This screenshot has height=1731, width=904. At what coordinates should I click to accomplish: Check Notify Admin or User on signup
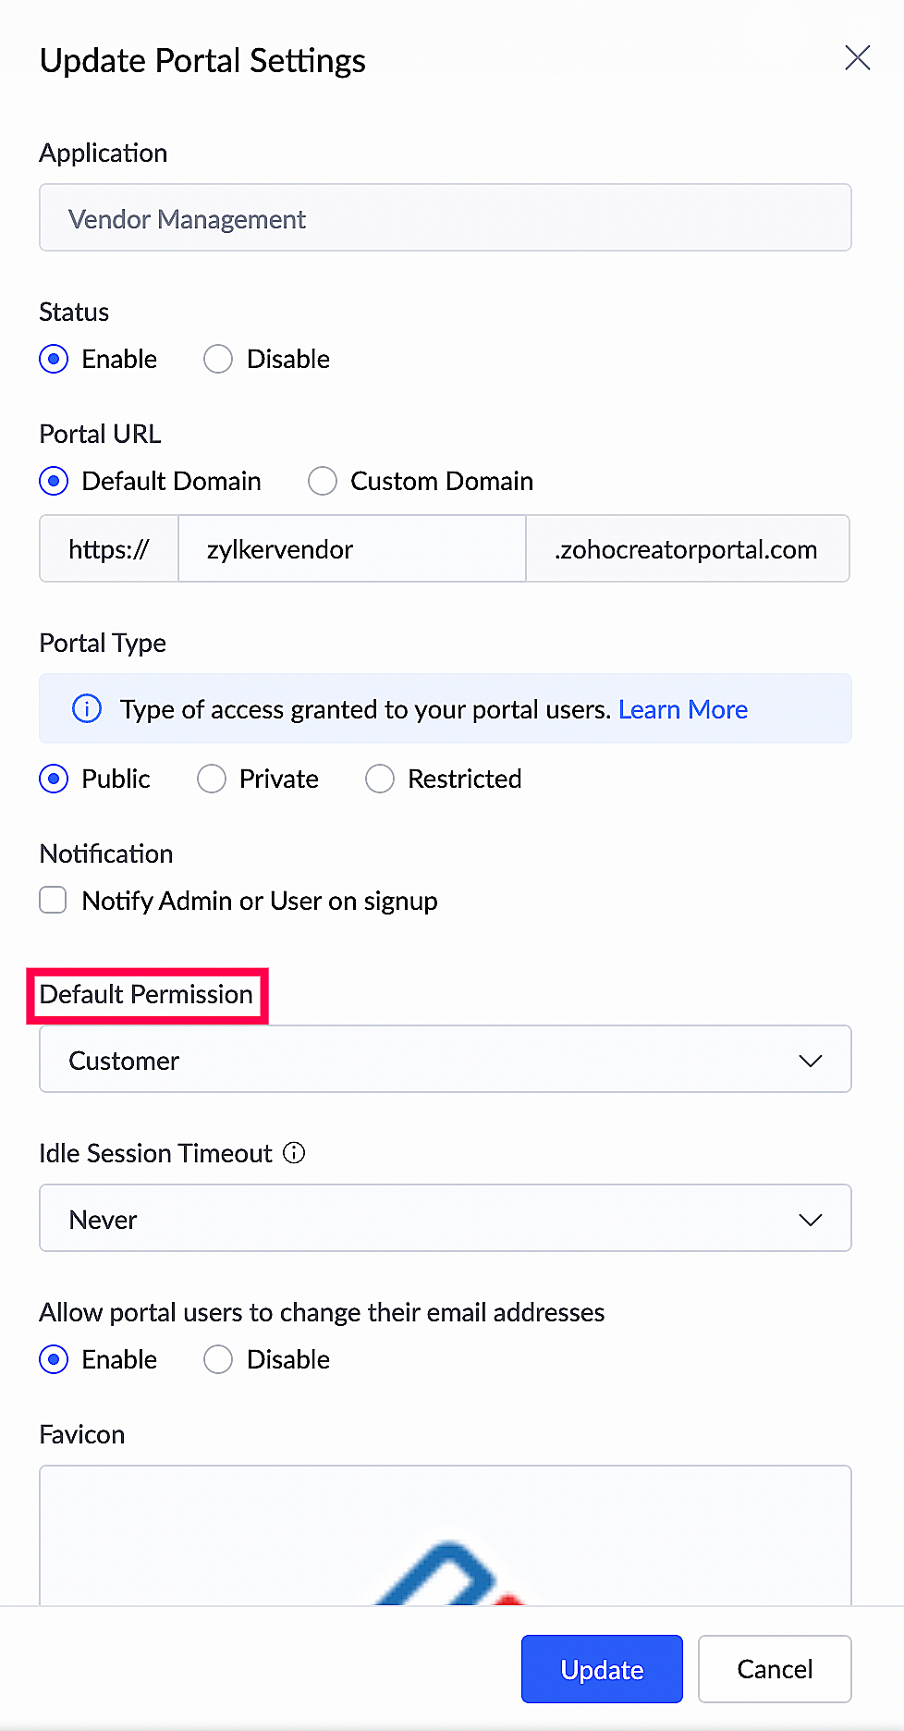click(54, 901)
